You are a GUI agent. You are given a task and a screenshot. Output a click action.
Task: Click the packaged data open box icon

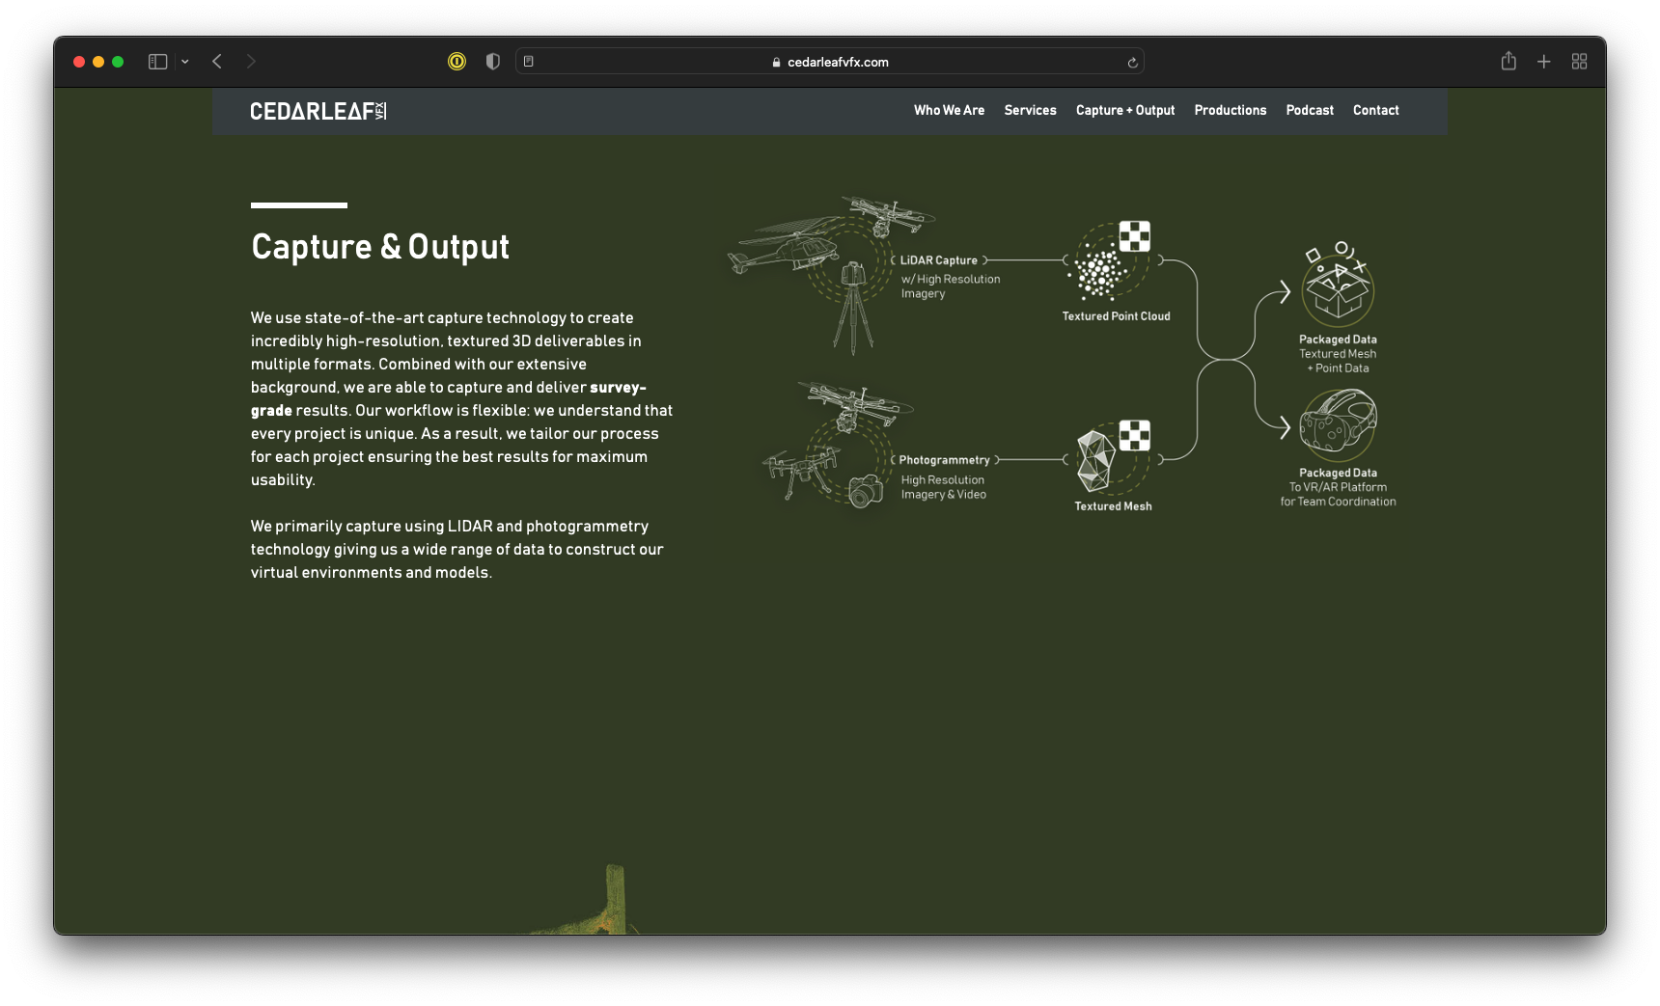(x=1338, y=285)
